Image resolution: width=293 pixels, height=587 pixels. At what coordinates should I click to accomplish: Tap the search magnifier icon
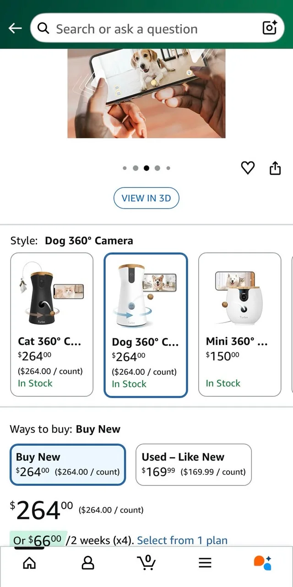pyautogui.click(x=43, y=28)
